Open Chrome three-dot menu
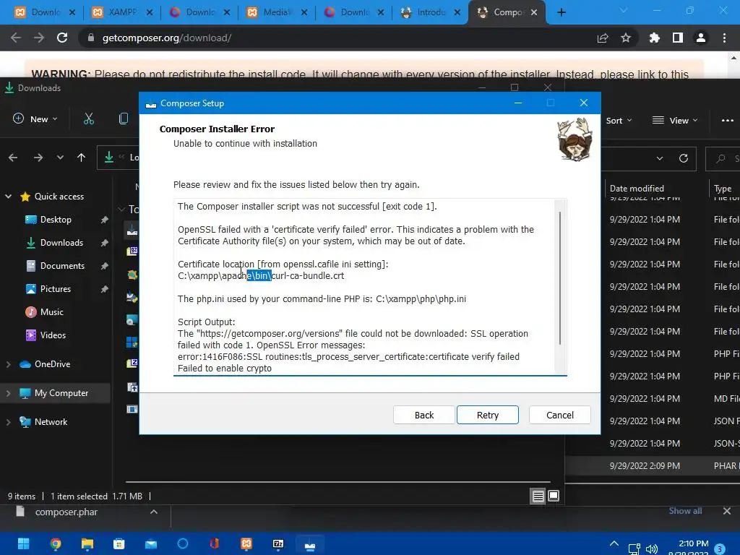The height and width of the screenshot is (555, 740). click(x=724, y=38)
